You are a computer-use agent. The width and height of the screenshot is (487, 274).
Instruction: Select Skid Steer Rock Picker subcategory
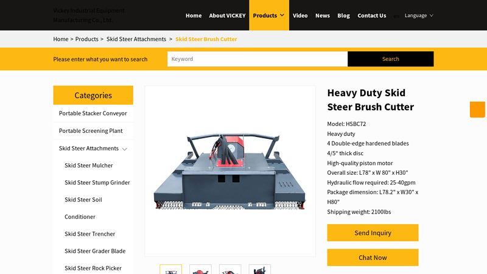pyautogui.click(x=93, y=268)
